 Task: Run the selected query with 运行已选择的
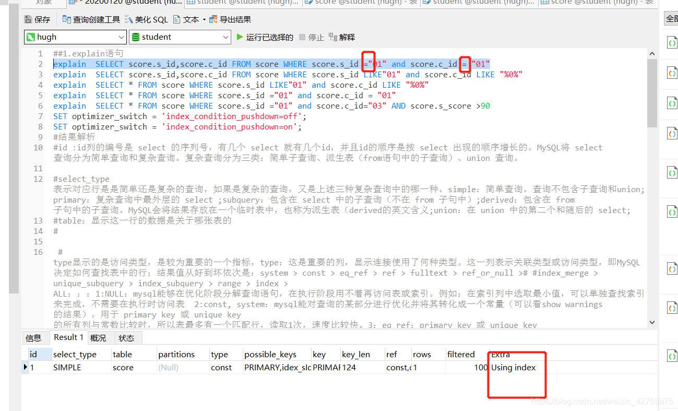265,37
